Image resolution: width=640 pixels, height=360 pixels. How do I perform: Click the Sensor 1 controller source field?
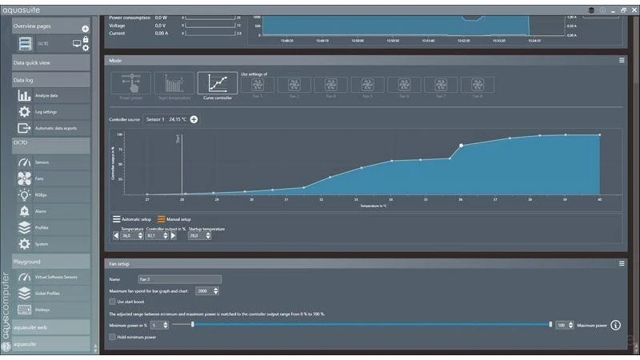pyautogui.click(x=166, y=119)
